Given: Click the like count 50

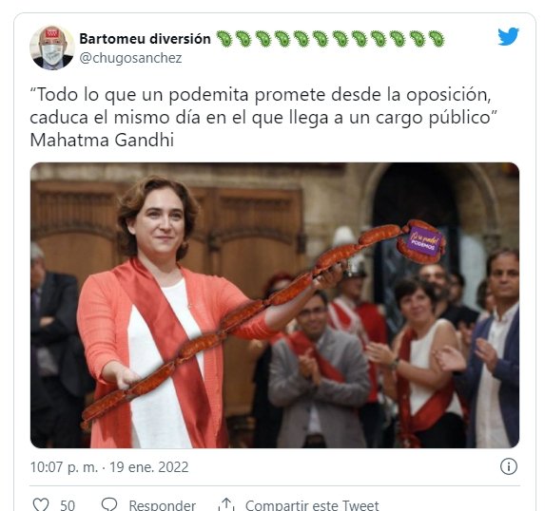Looking at the screenshot, I should (x=68, y=505).
